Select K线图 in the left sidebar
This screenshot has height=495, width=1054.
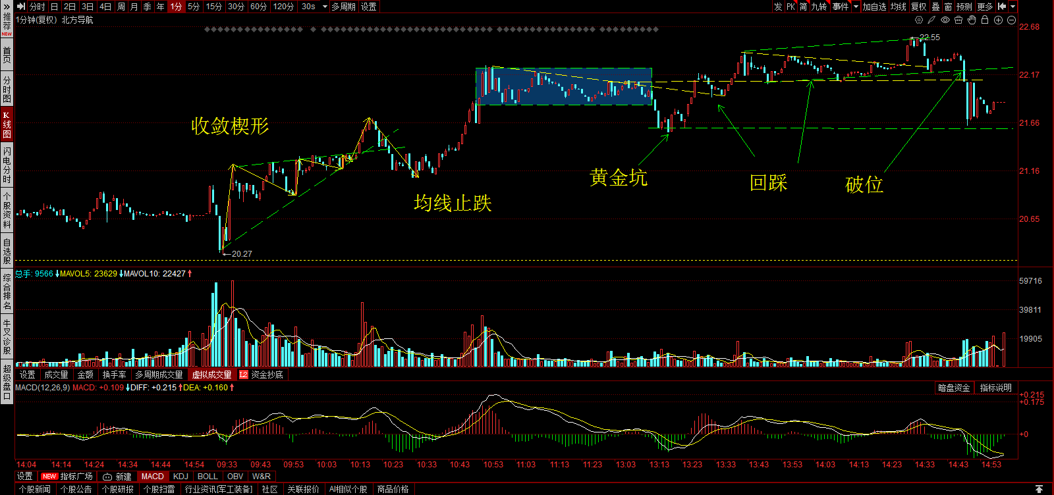coord(7,124)
